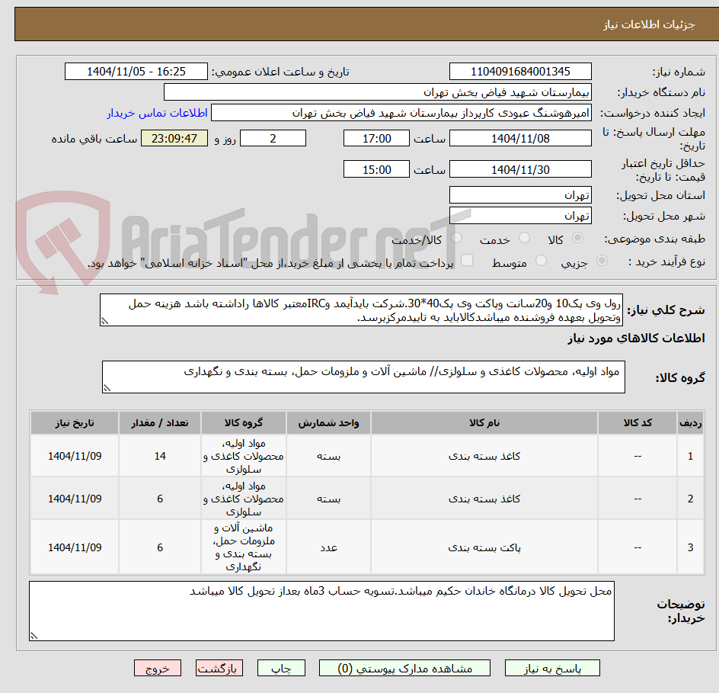
Task: Click the remaining days field showing 2
Action: (273, 138)
